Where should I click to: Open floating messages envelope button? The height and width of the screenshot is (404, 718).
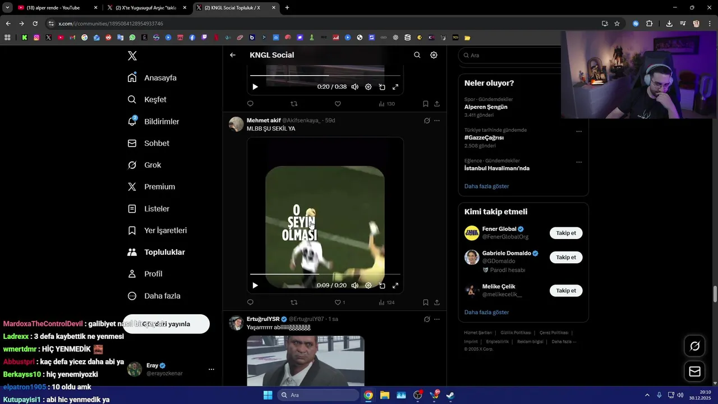(694, 371)
